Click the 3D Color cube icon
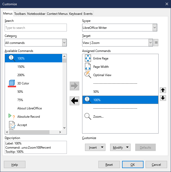 [x=12, y=83]
